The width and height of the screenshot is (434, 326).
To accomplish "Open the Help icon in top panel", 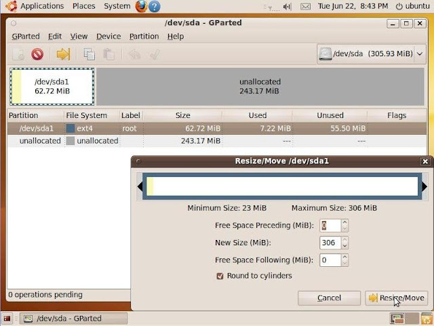I will [155, 6].
